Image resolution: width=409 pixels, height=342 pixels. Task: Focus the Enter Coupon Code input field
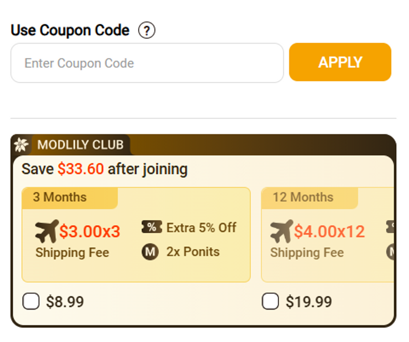[147, 63]
